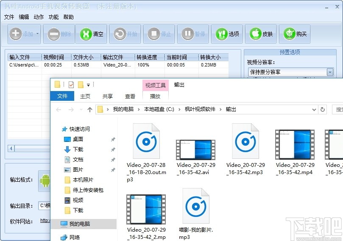
Task: Click the 输入文件 column header
Action: pyautogui.click(x=25, y=57)
